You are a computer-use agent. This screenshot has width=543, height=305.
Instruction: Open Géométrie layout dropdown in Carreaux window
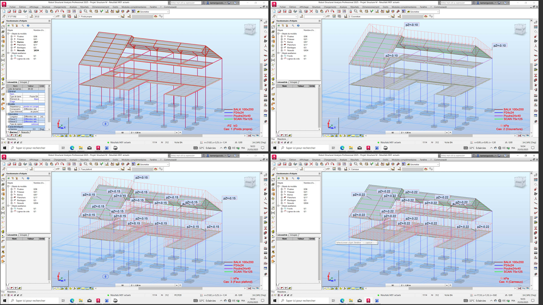[x=438, y=164]
